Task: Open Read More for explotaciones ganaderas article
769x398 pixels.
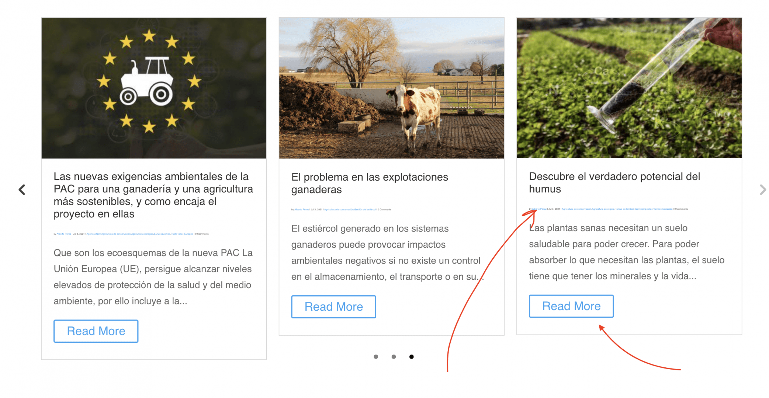Action: coord(333,307)
